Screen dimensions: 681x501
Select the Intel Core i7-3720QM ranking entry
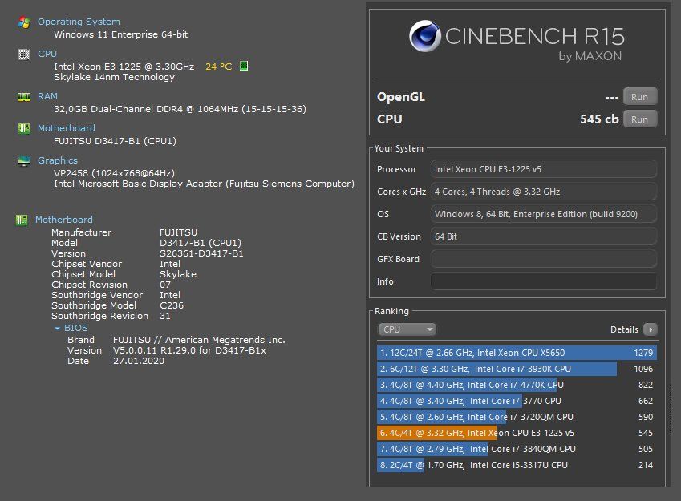[x=517, y=417]
